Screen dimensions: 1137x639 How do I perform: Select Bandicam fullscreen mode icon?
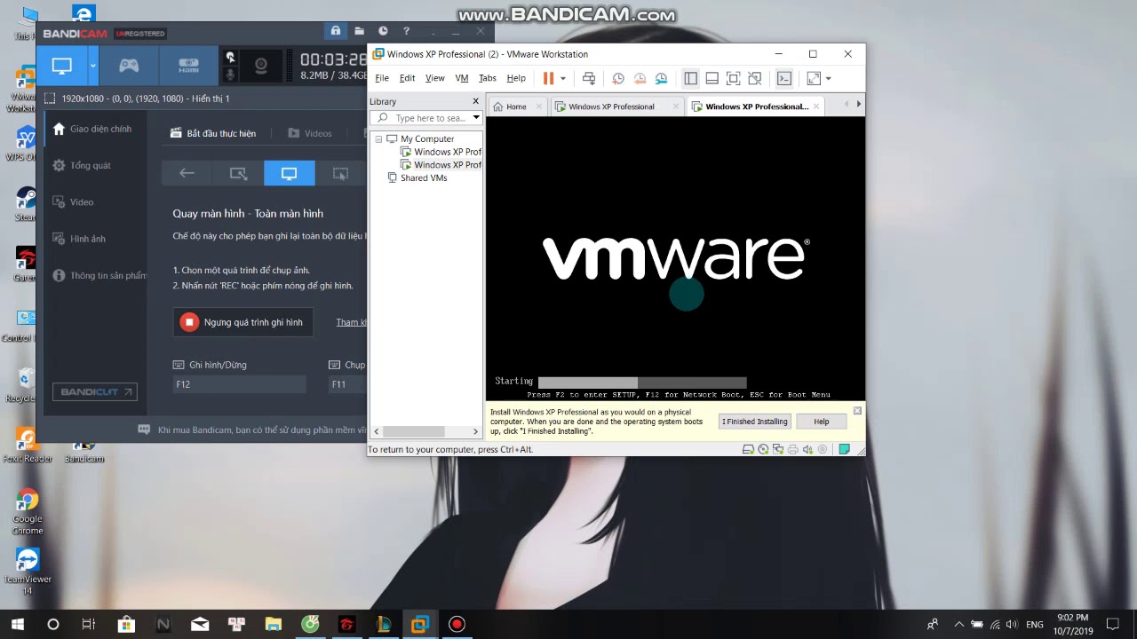(290, 173)
